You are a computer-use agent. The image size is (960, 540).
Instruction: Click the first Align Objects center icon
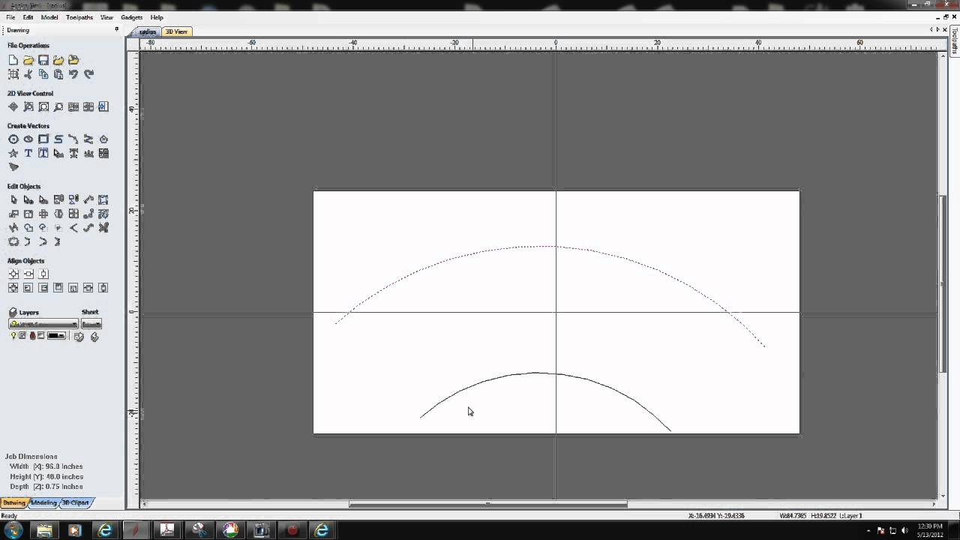[13, 274]
